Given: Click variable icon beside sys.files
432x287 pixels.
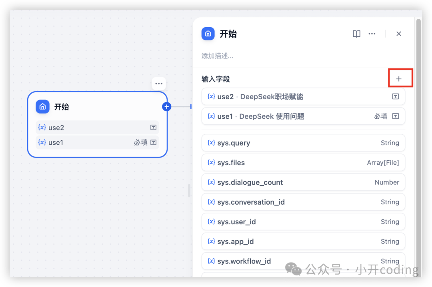Looking at the screenshot, I should click(x=211, y=163).
